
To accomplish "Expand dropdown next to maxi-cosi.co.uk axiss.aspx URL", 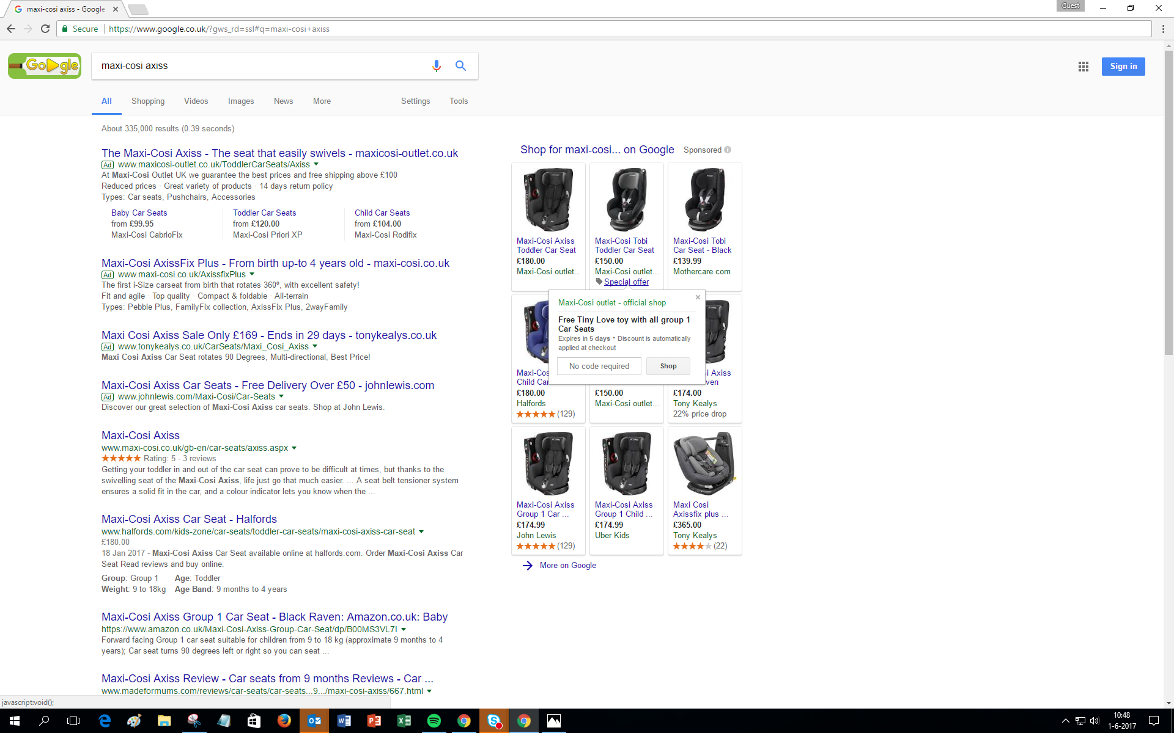I will coord(294,448).
